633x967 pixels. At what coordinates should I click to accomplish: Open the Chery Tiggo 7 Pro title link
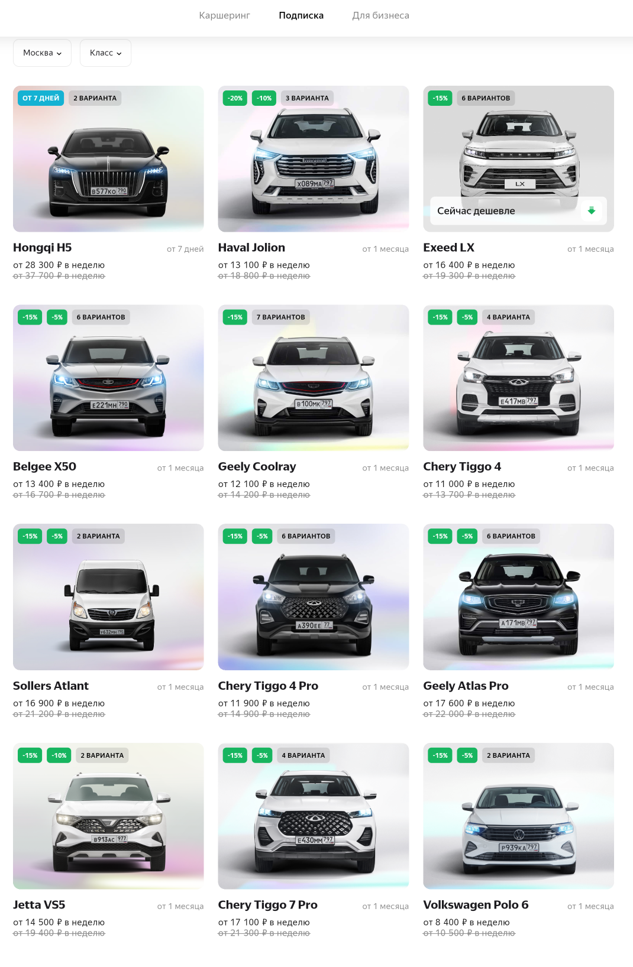(x=268, y=905)
